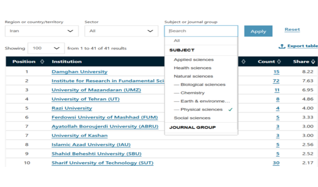The image size is (318, 187).
Task: Open Shahid Beheshti University (SBU) link
Action: point(96,154)
